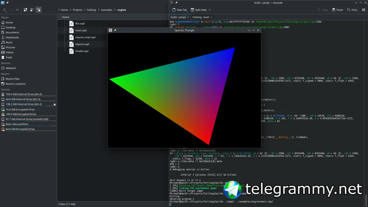The image size is (368, 207).
Task: Expand the breadcrumb arrow before Home
Action: click(59, 10)
